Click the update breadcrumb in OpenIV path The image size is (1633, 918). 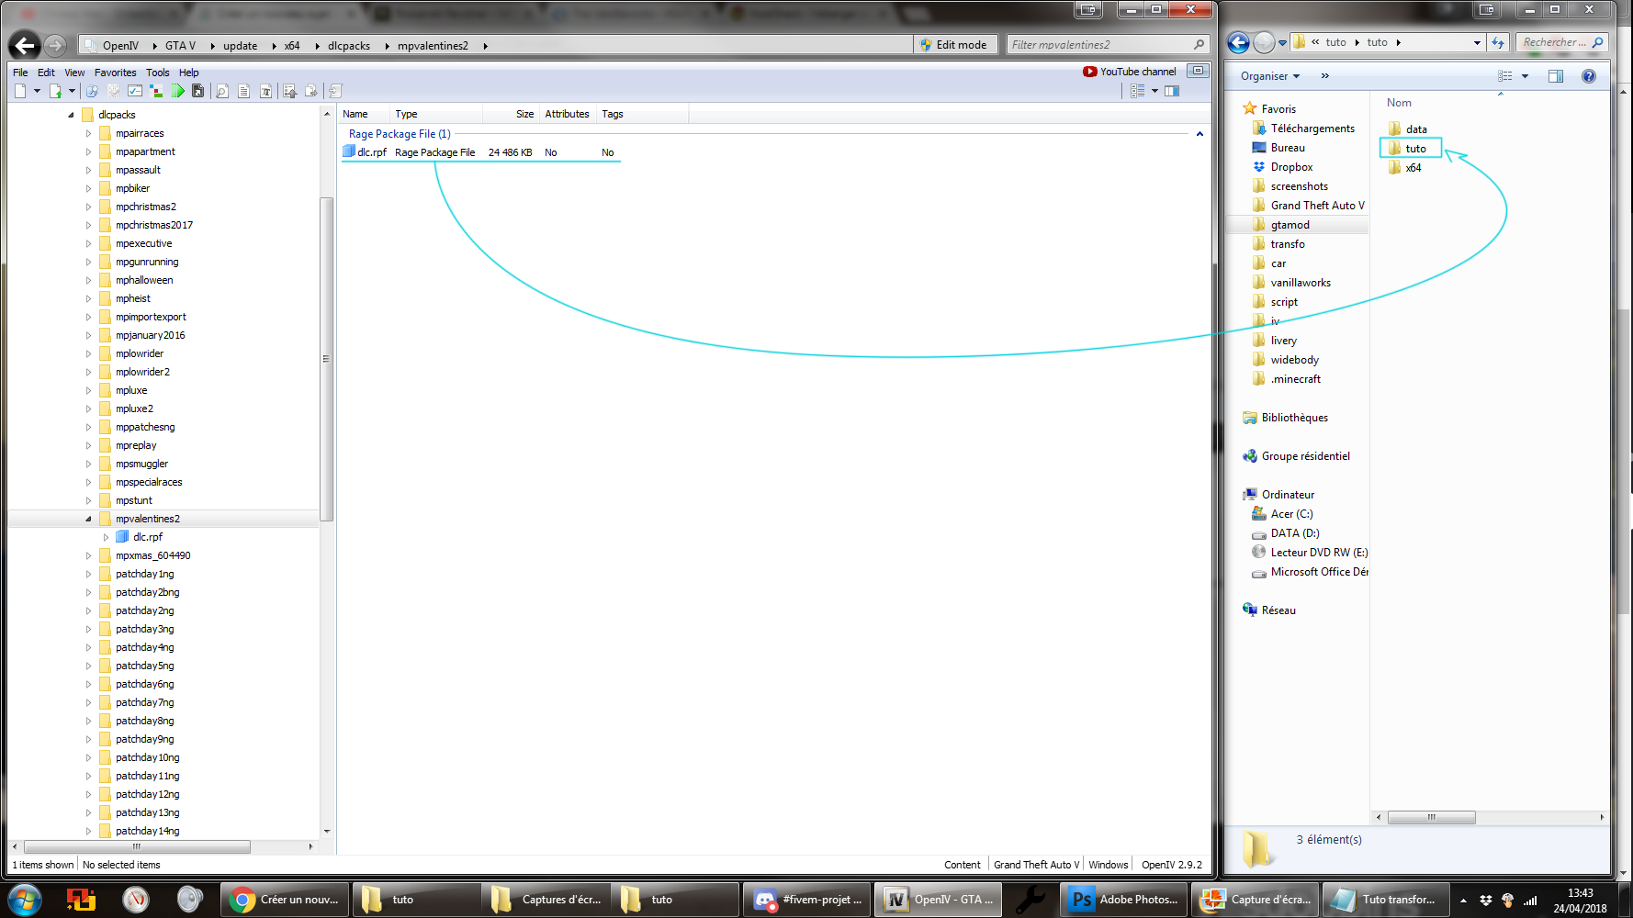[240, 45]
